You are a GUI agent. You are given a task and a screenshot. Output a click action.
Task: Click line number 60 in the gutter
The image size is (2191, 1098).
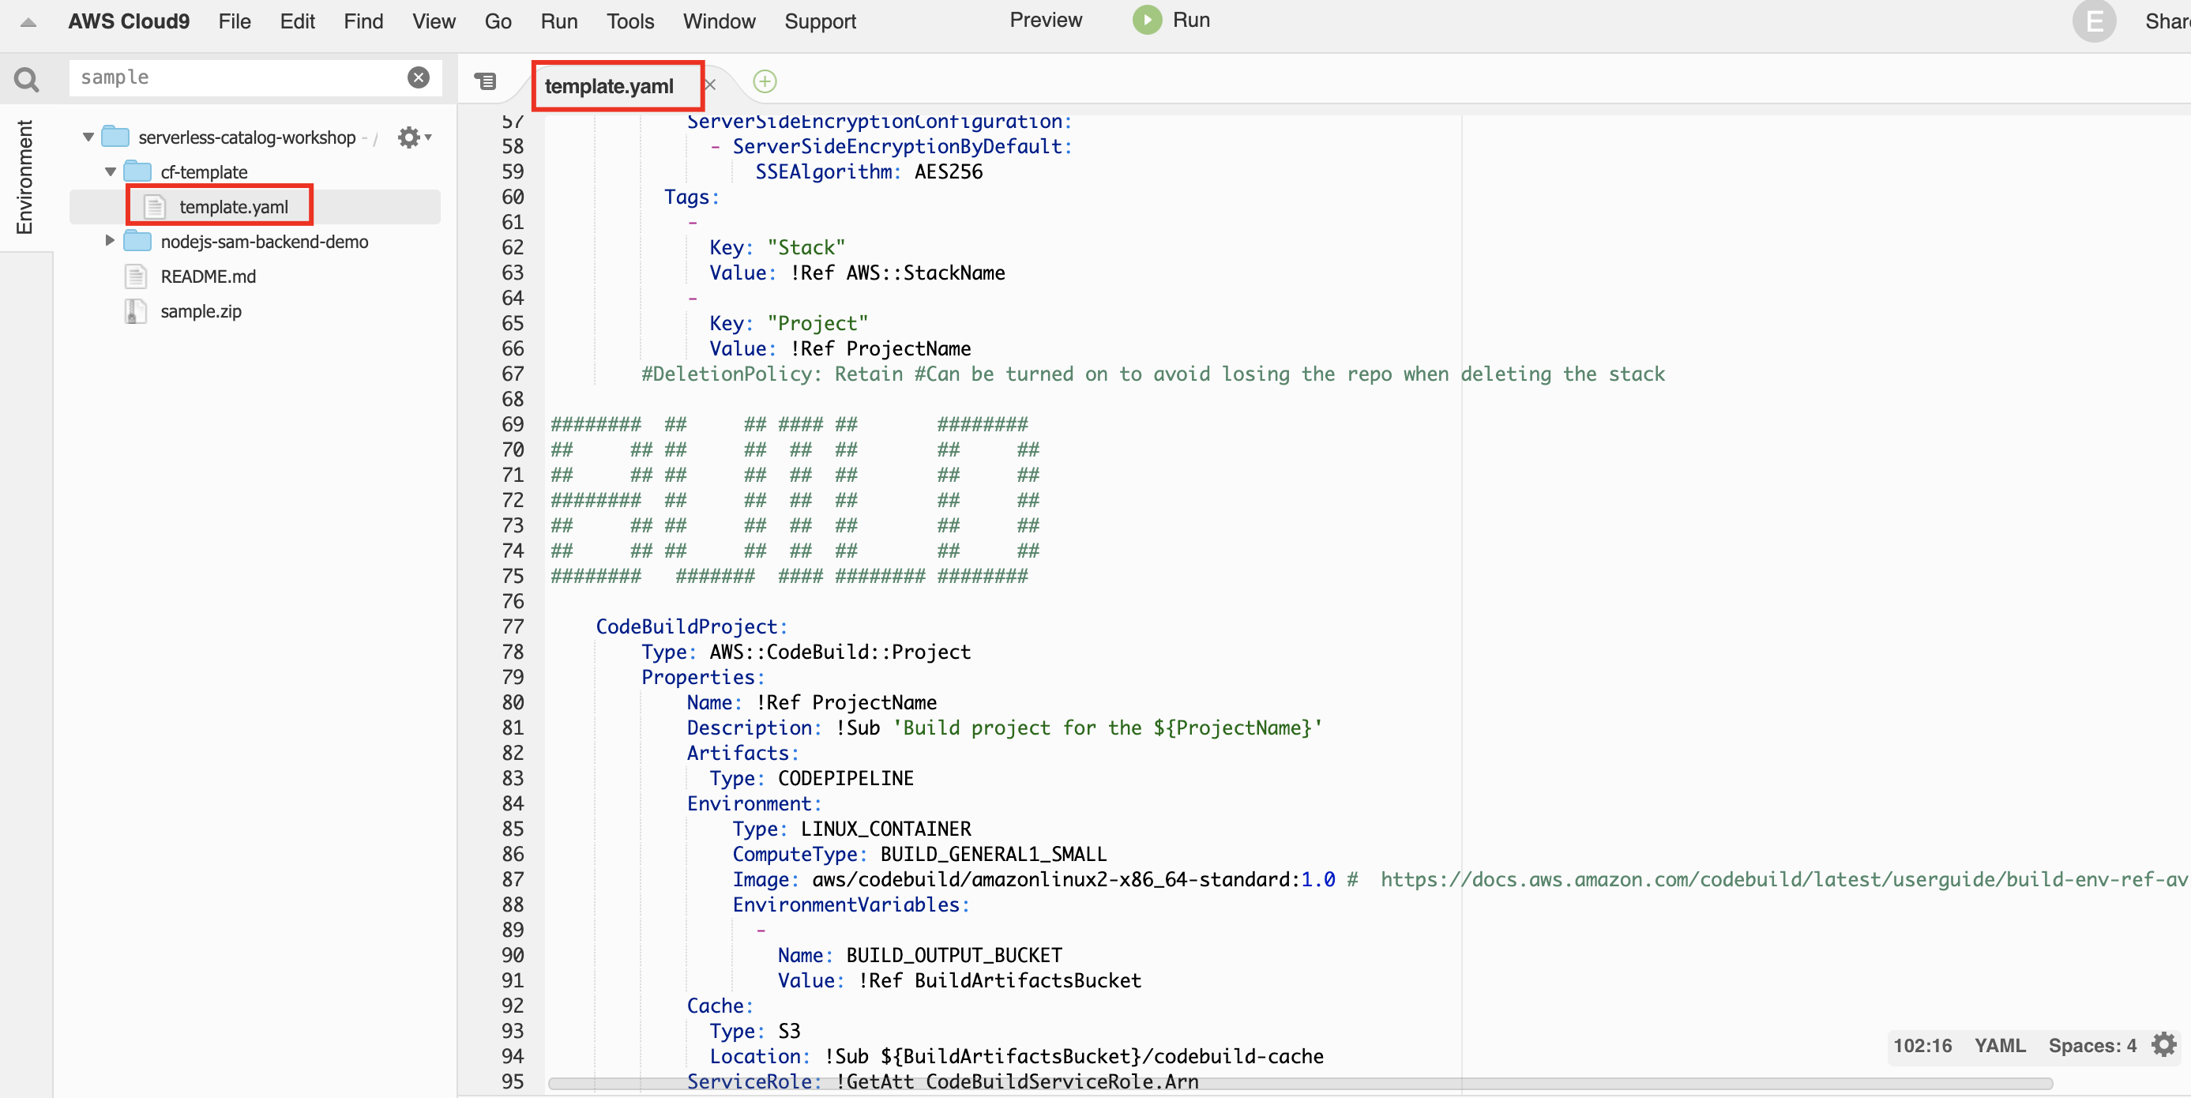(512, 197)
